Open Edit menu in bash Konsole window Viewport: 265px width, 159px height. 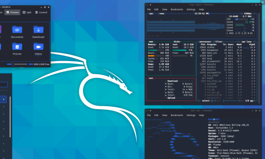pyautogui.click(x=156, y=10)
